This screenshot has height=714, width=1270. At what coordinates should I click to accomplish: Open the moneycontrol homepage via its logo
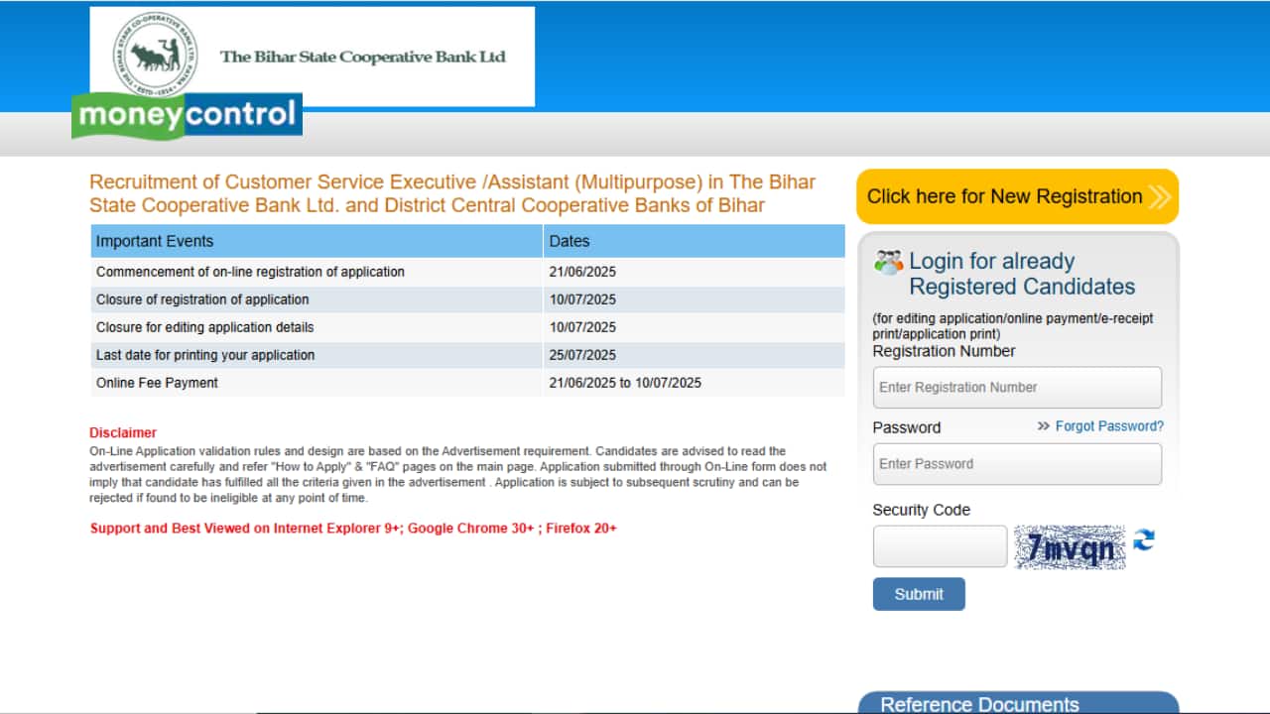tap(187, 116)
